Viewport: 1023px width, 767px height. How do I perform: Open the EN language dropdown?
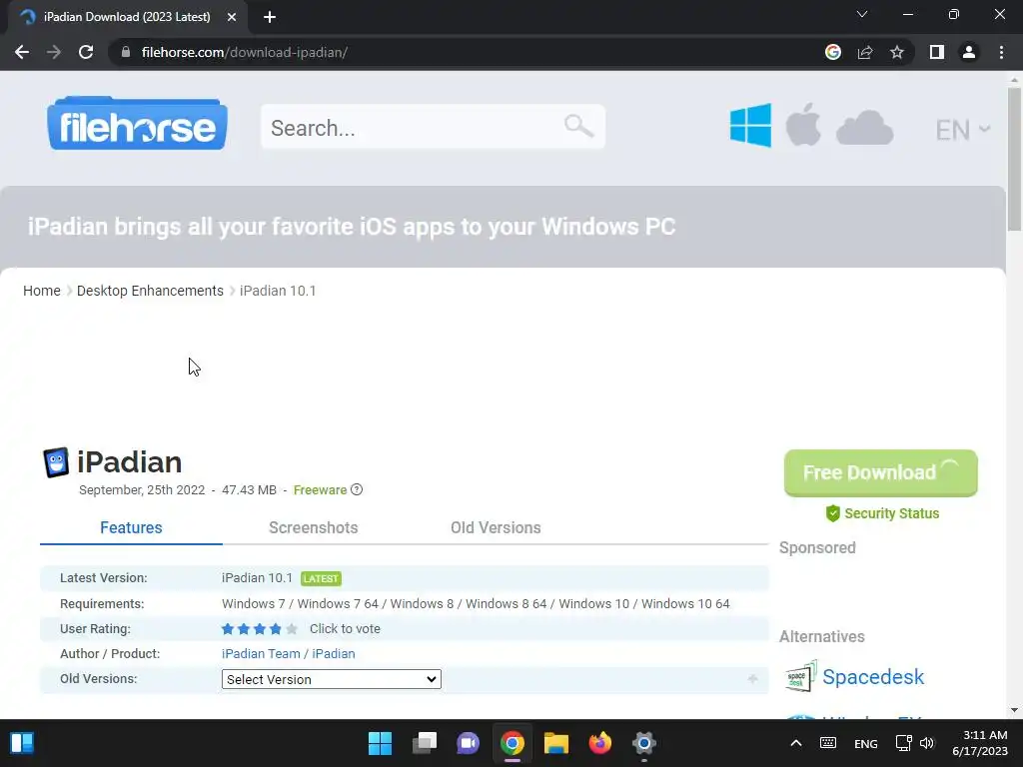point(963,130)
